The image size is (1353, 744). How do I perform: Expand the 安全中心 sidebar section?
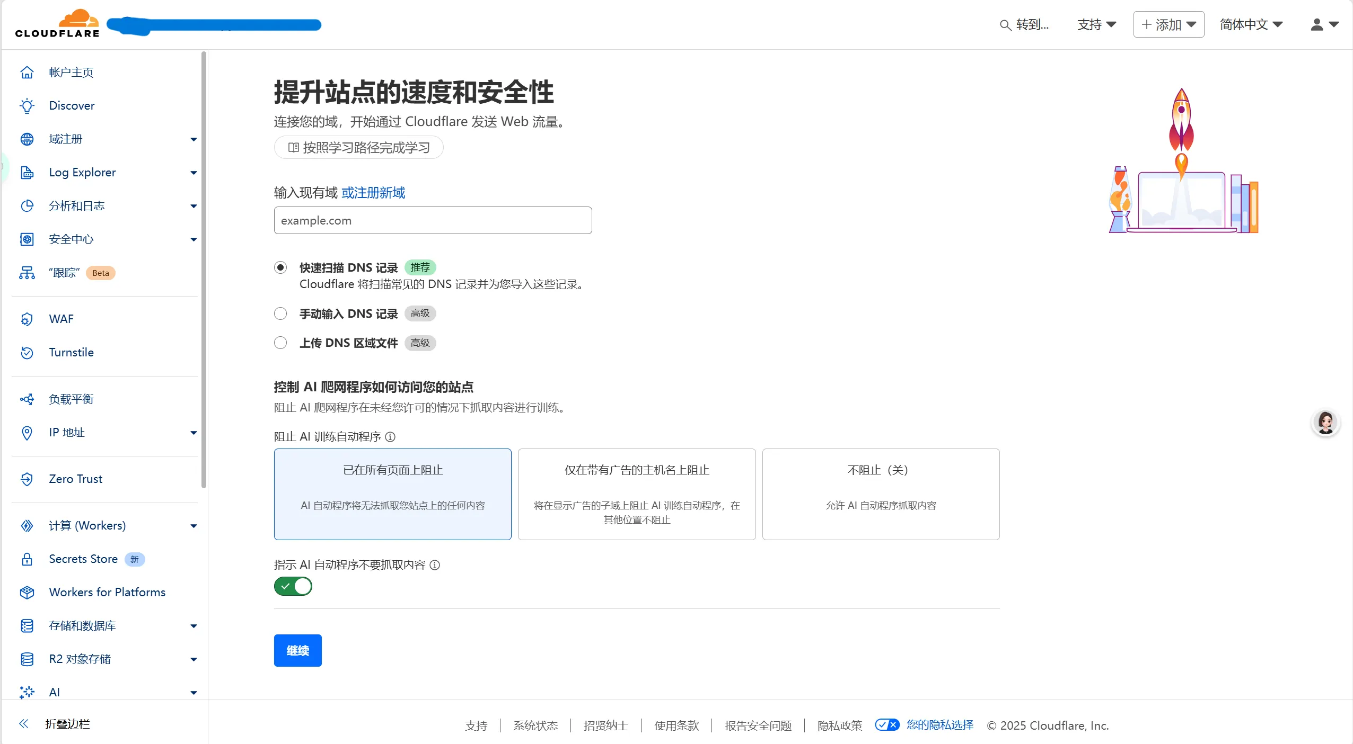click(x=194, y=239)
